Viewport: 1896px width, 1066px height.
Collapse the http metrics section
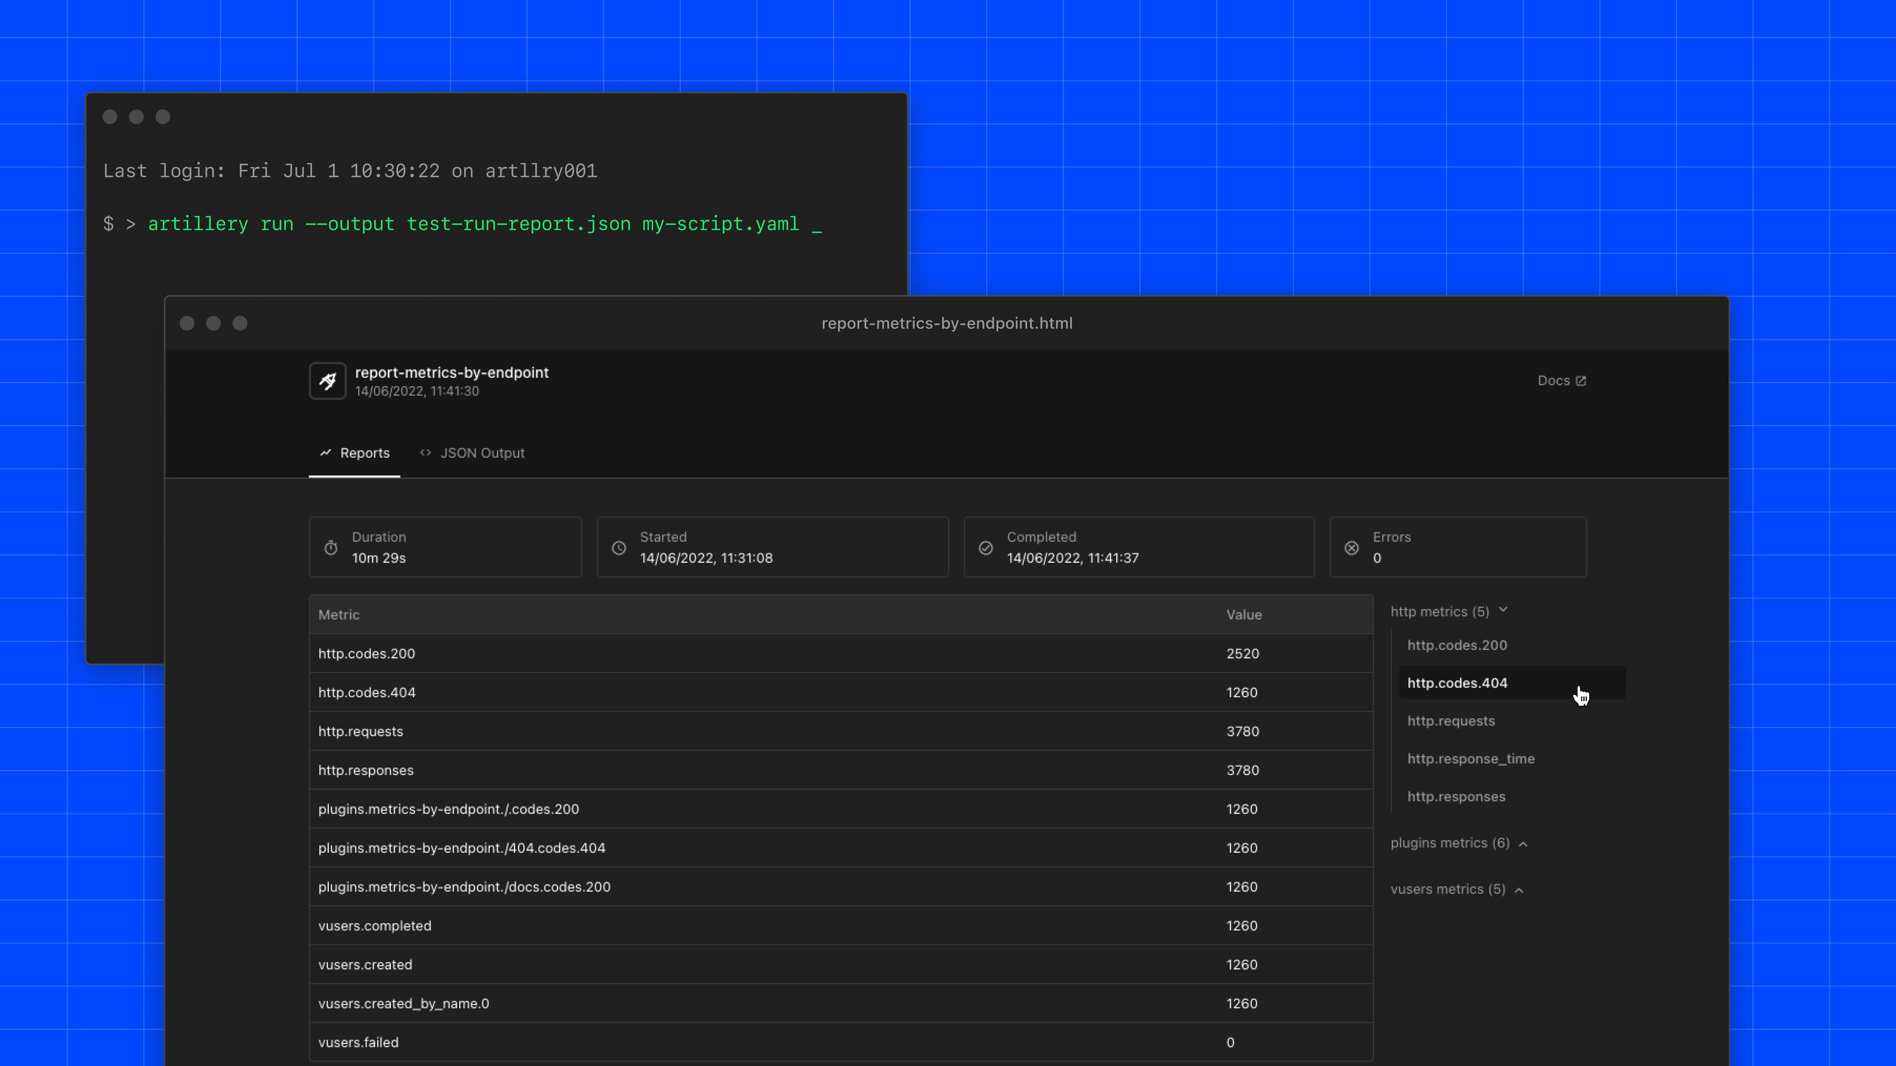tap(1504, 610)
